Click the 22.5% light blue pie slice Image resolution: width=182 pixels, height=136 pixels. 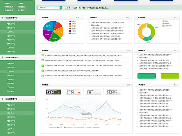tap(49, 26)
